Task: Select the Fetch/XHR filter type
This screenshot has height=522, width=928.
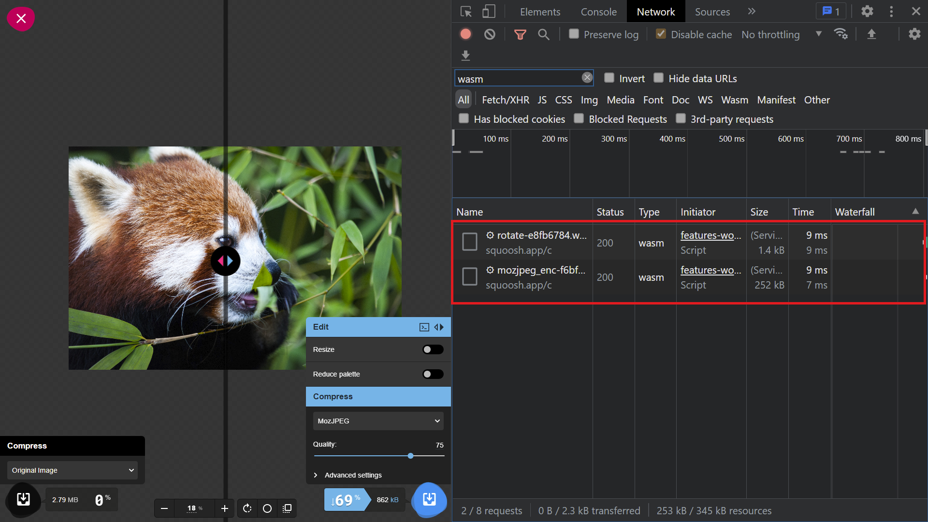Action: 505,100
